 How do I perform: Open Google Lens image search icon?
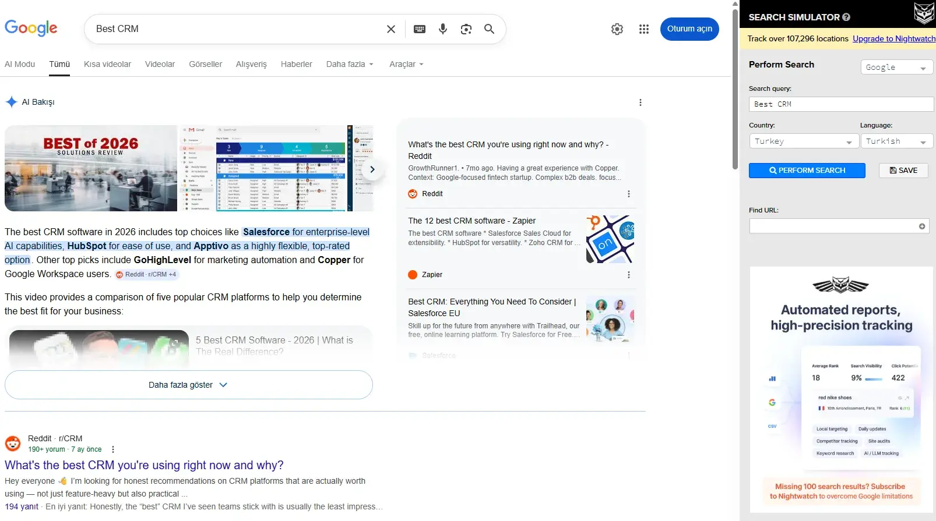(x=466, y=29)
